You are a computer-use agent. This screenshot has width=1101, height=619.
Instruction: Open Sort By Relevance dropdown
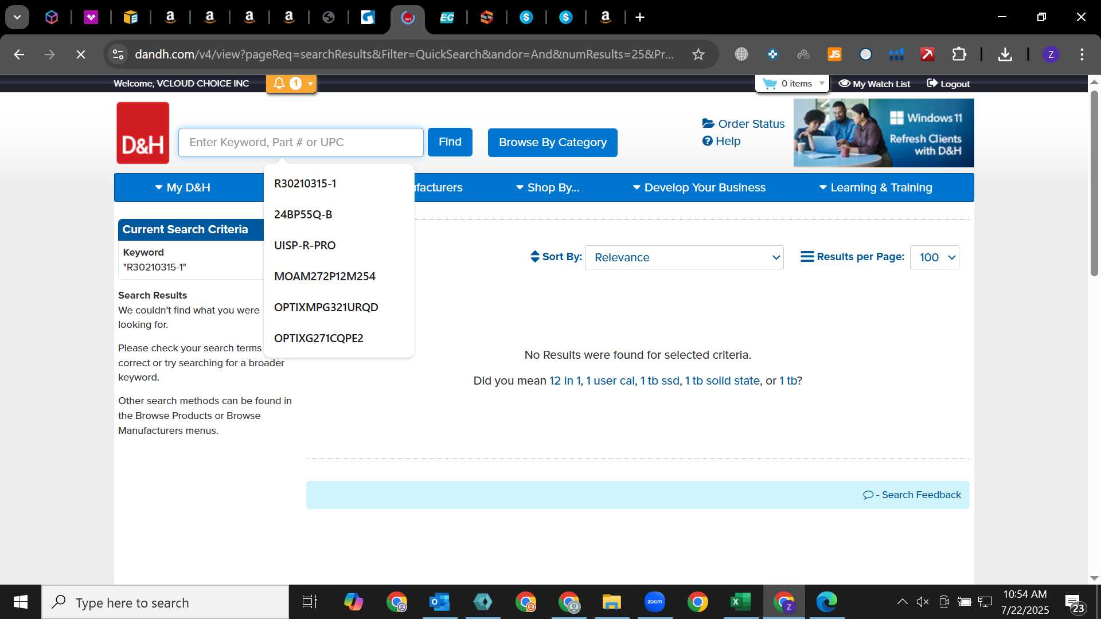(684, 257)
